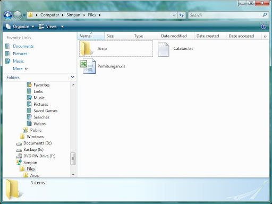Image resolution: width=272 pixels, height=204 pixels.
Task: Select the Files folder in the tree
Action: (x=31, y=169)
